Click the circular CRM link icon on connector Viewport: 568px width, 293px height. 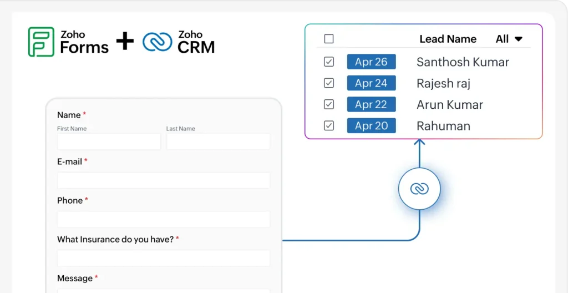[x=419, y=189]
